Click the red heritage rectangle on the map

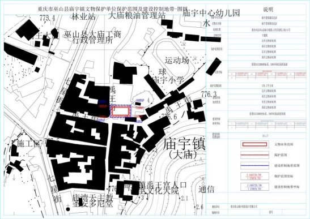point(121,111)
